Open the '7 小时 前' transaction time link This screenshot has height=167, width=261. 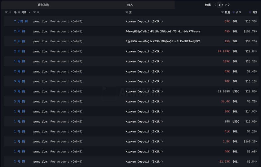tap(21, 21)
